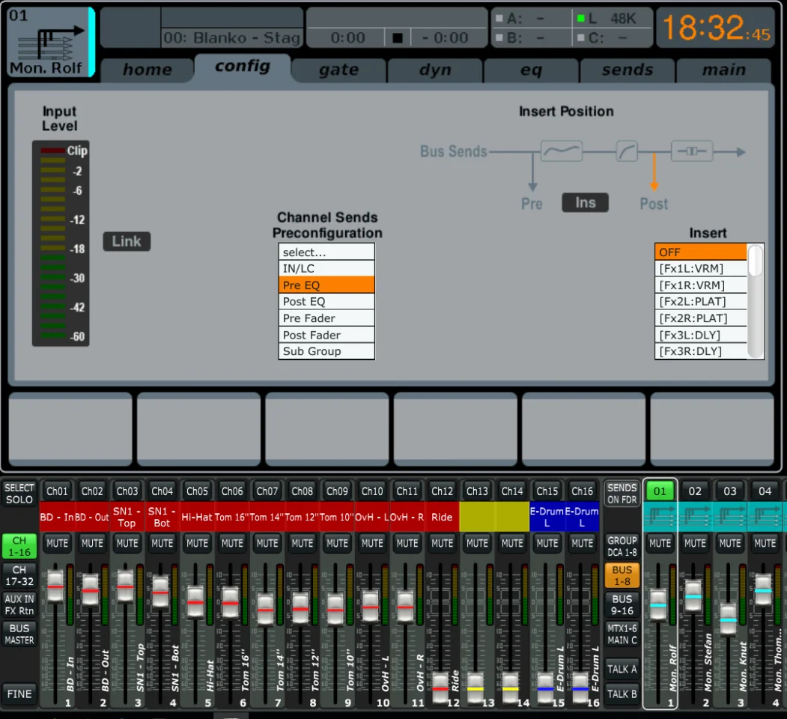
Task: Select bus 02 channel strip icon
Action: pos(695,517)
